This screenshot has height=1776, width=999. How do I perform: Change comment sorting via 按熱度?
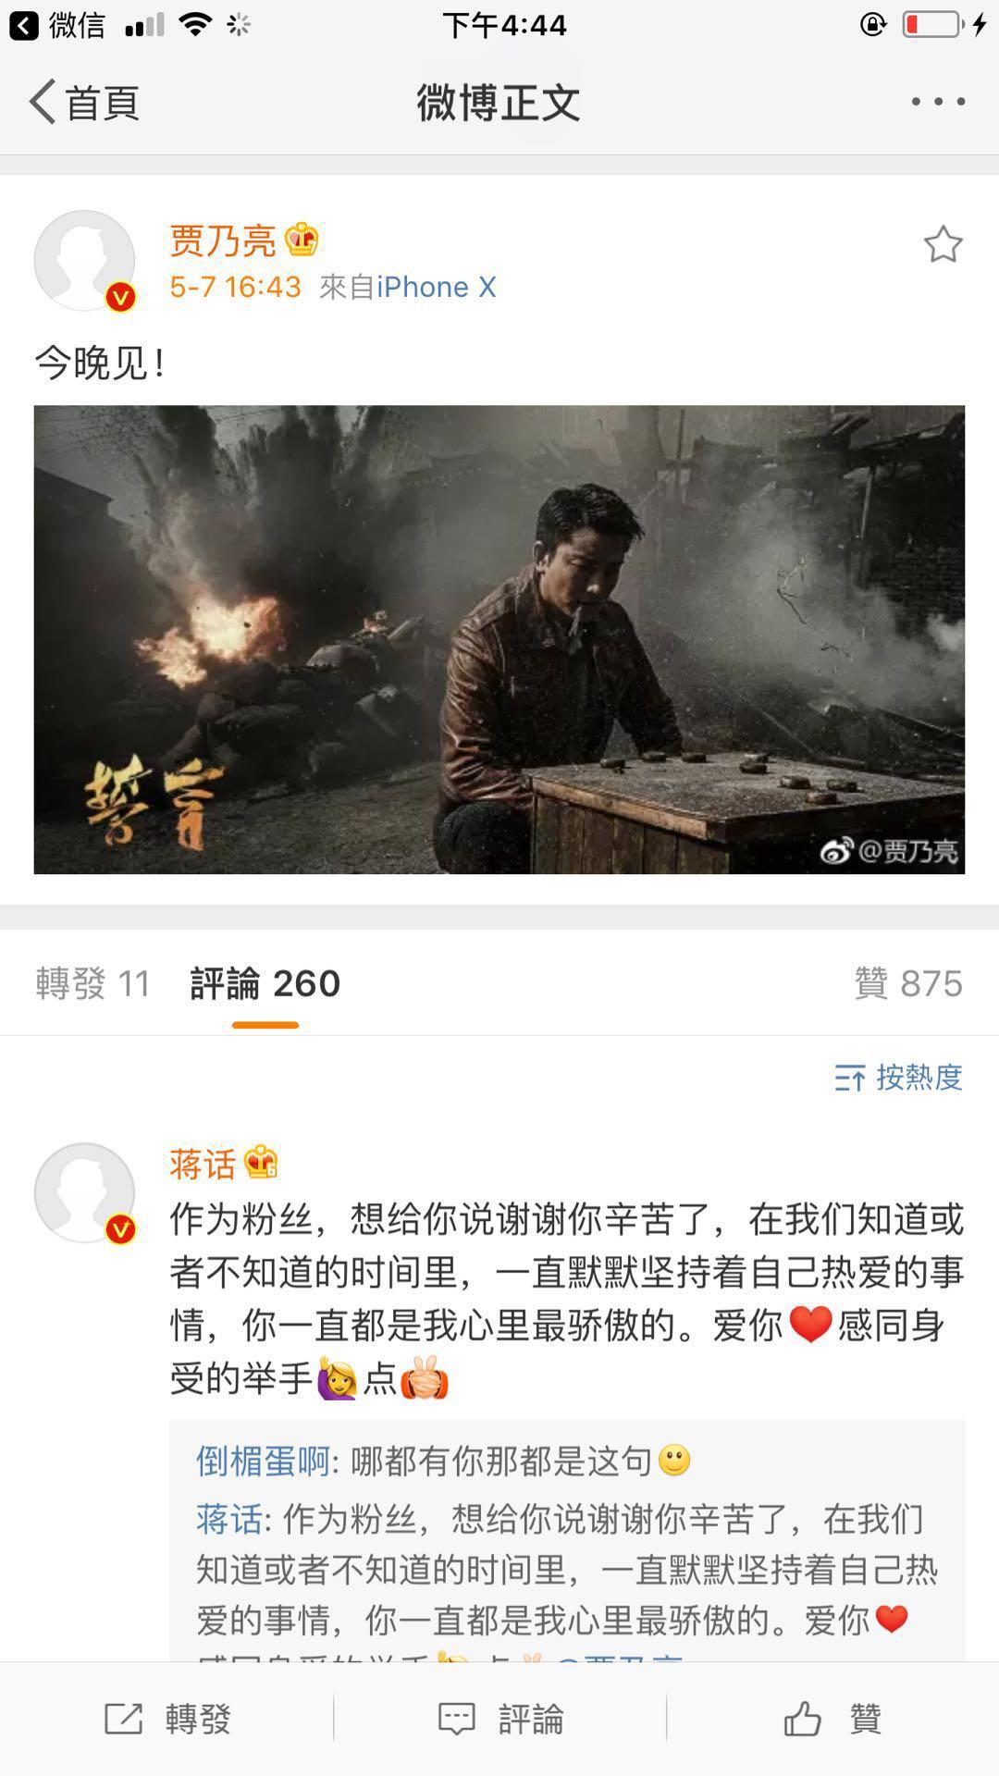click(898, 1077)
